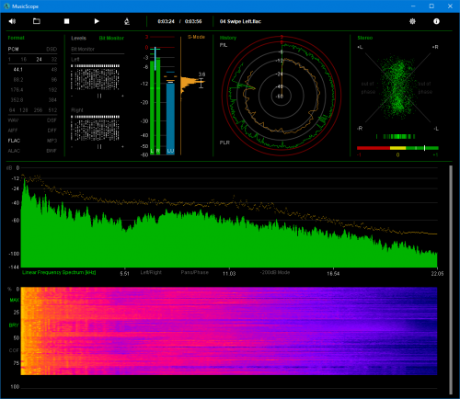Click the Linear Frequency Spectrum [kHz] label
Screen dimensions: 460x399
click(59, 272)
